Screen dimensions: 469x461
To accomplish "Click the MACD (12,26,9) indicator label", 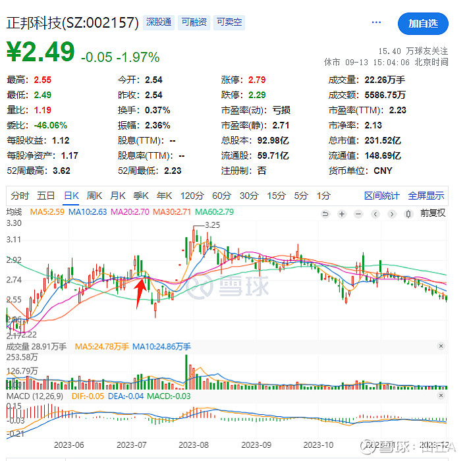I will coord(35,396).
